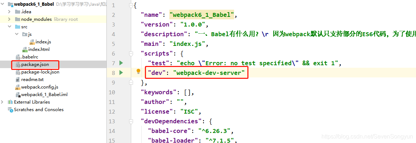
Task: Click line number 12 in gutter
Action: (112, 111)
